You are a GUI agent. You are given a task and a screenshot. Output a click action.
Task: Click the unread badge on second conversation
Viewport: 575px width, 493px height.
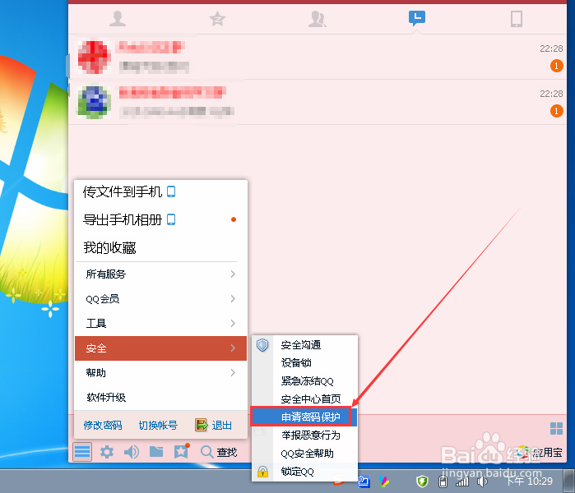coord(556,111)
